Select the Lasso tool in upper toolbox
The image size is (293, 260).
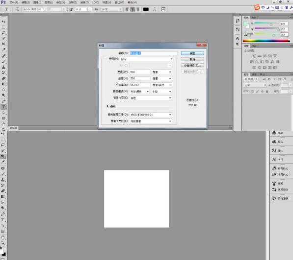[x=3, y=33]
